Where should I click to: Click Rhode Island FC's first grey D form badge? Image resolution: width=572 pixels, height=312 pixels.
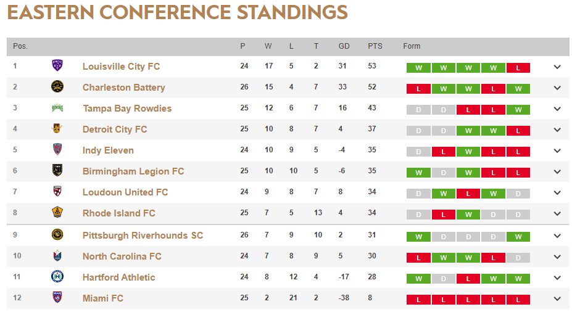coord(418,215)
